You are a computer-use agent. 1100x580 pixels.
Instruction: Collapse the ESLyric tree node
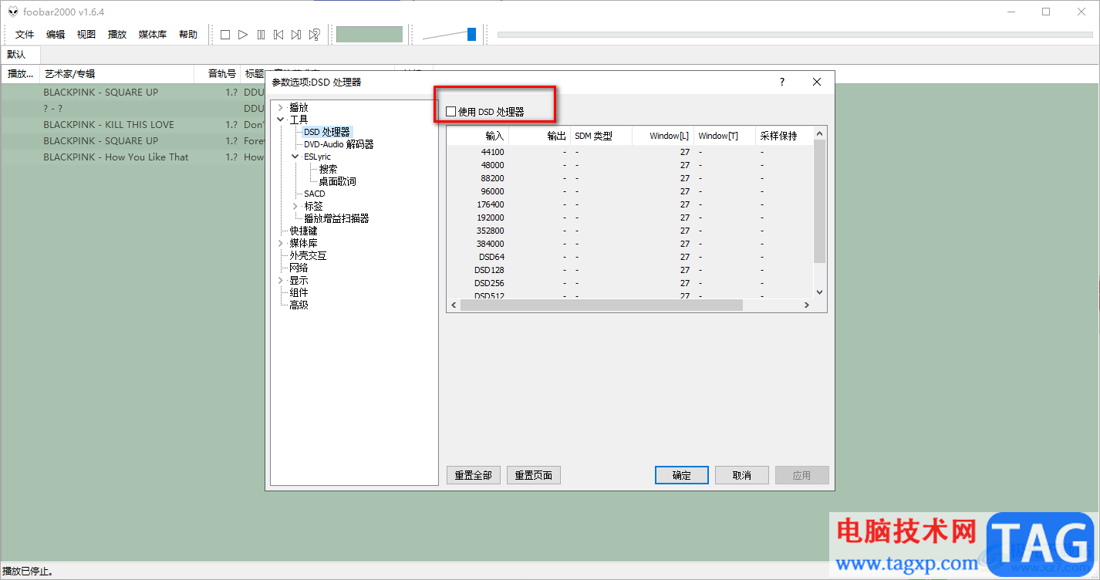pos(295,157)
